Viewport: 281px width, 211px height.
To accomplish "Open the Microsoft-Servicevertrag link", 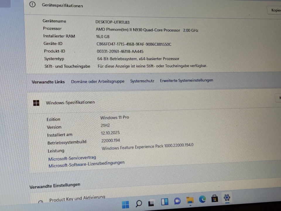I will [x=72, y=158].
